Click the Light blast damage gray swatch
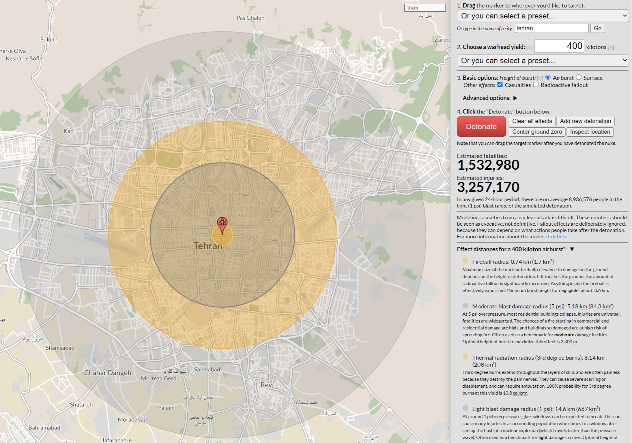The image size is (632, 443). [465, 408]
